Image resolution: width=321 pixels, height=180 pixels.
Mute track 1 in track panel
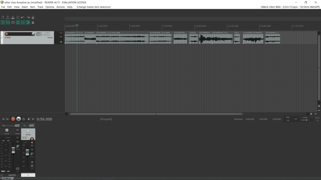pyautogui.click(x=61, y=33)
